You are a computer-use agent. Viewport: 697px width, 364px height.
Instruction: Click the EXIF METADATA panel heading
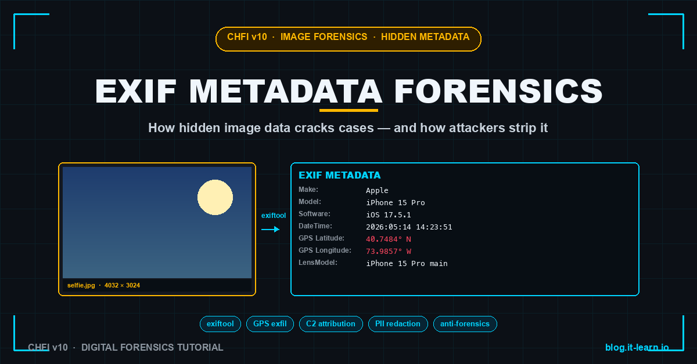click(339, 175)
